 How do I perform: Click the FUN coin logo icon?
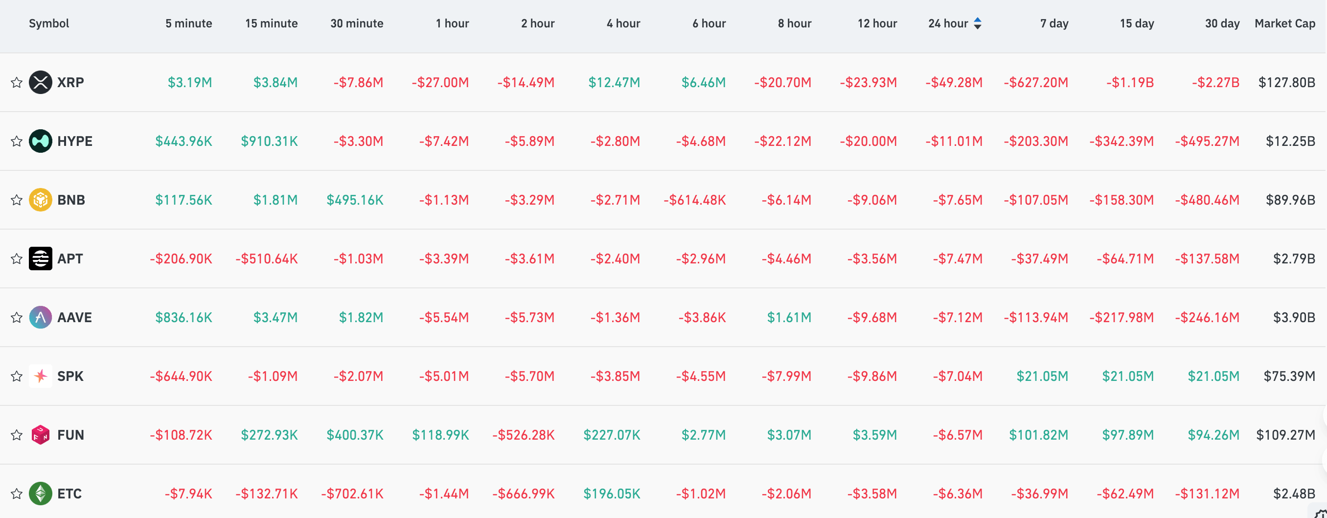[40, 435]
